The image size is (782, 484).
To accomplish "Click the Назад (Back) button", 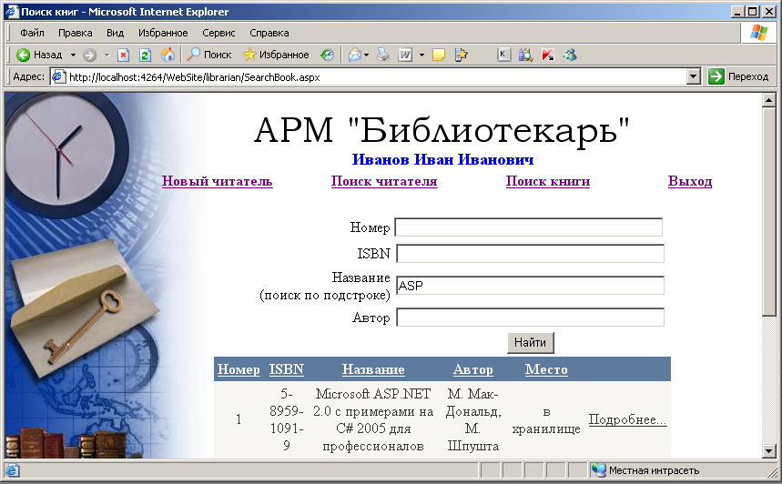I will (39, 55).
